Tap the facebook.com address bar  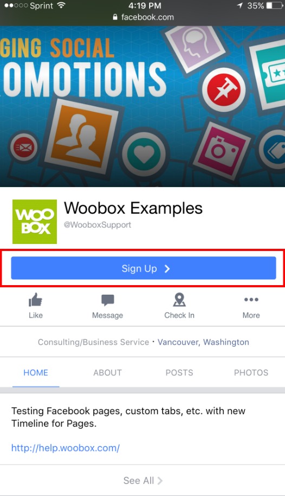pos(143,17)
